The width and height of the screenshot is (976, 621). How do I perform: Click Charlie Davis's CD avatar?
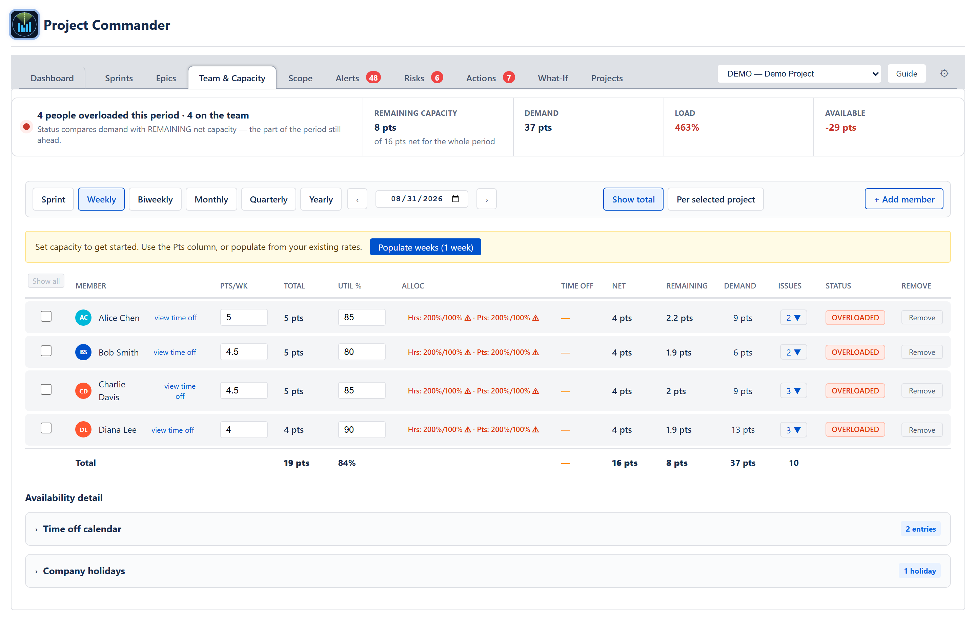click(x=83, y=391)
